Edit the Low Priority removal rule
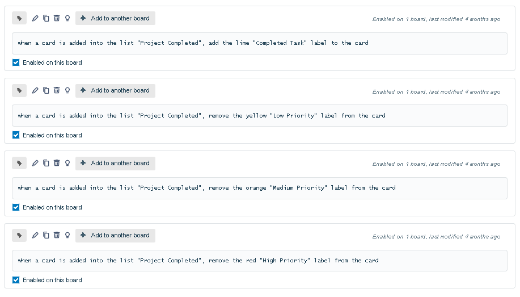This screenshot has height=297, width=520. click(x=35, y=90)
